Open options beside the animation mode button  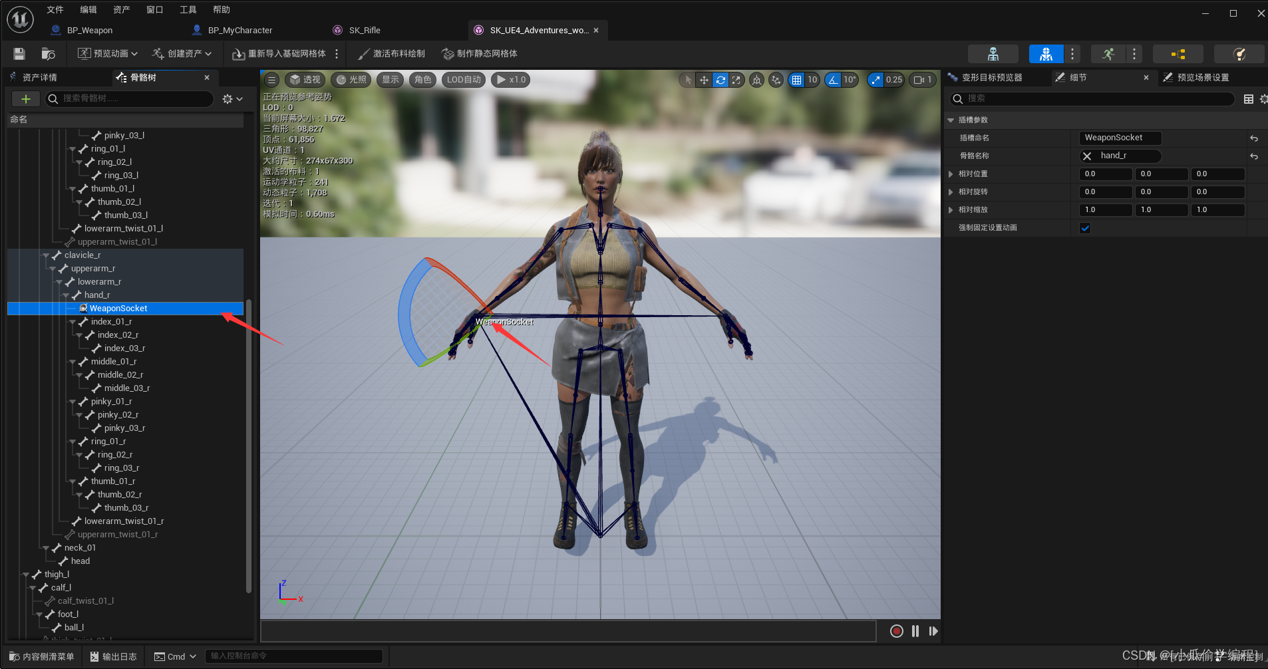point(1134,54)
